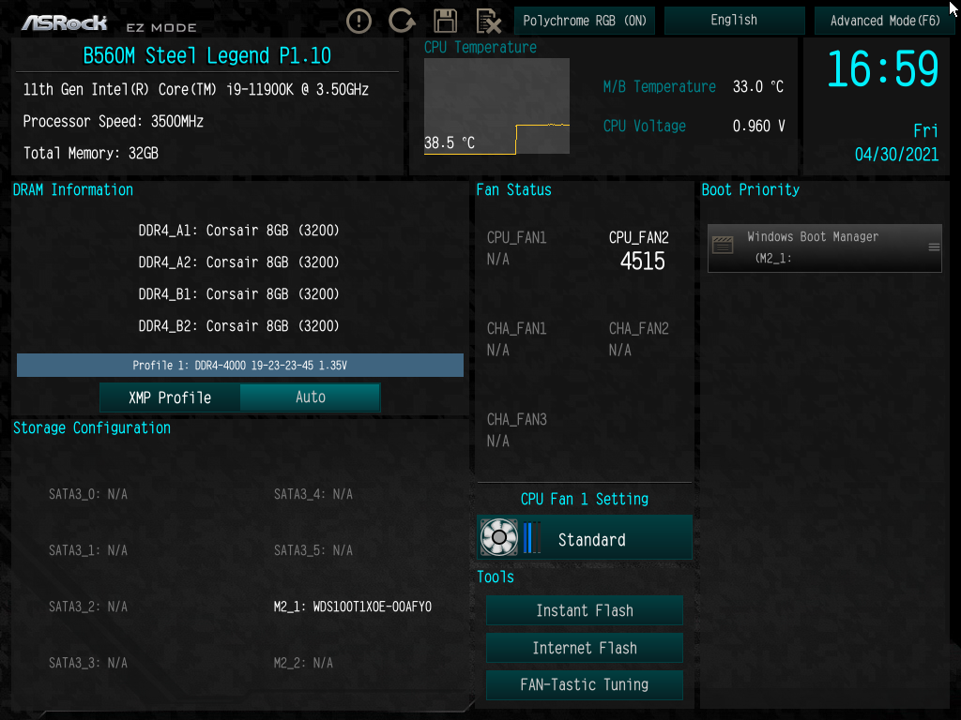
Task: Click the XMP Profile label button
Action: 170,397
